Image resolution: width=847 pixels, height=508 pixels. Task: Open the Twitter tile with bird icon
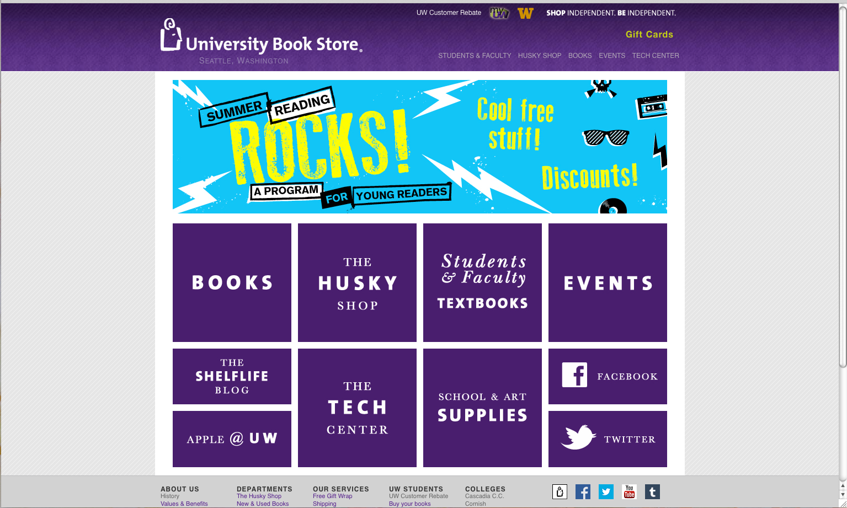click(608, 439)
